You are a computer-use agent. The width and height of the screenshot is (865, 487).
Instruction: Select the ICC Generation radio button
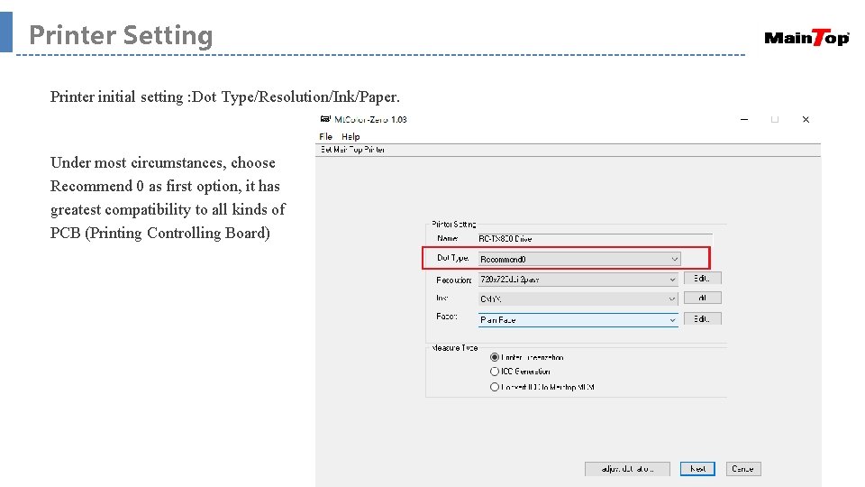(x=495, y=372)
